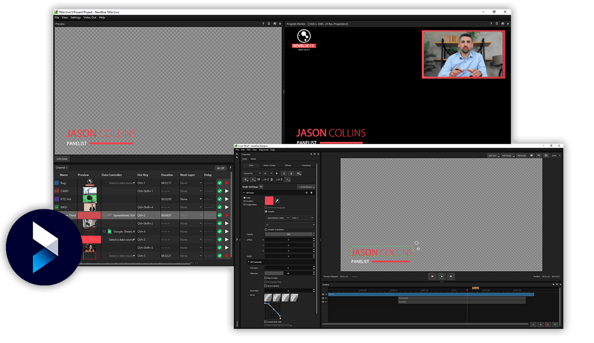Open the Video Out menu
This screenshot has width=594, height=343.
90,18
